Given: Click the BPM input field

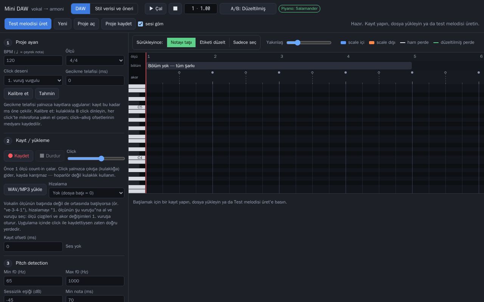Looking at the screenshot, I should pyautogui.click(x=33, y=60).
